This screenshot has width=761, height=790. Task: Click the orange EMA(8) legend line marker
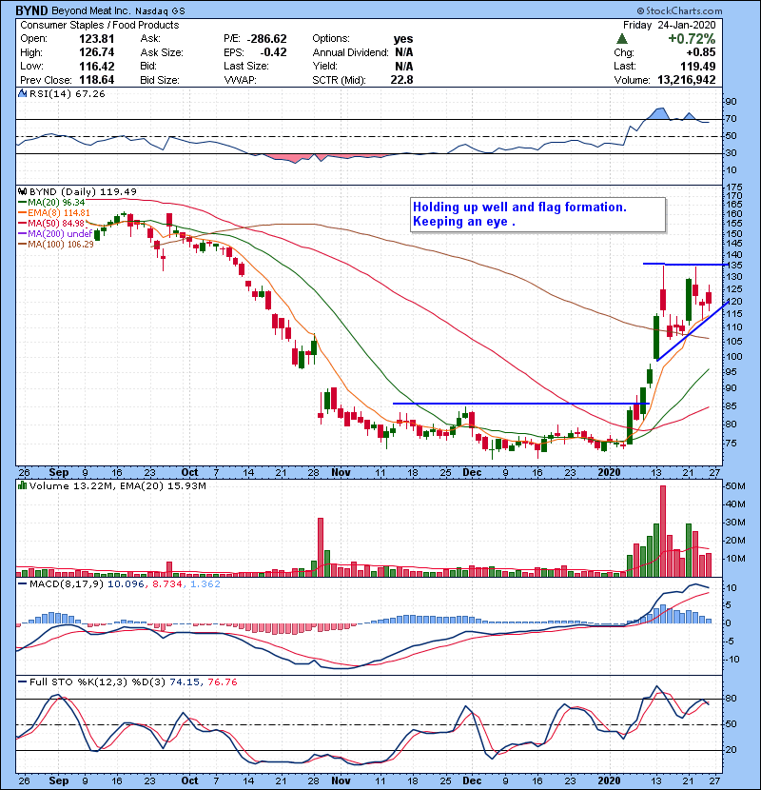23,212
